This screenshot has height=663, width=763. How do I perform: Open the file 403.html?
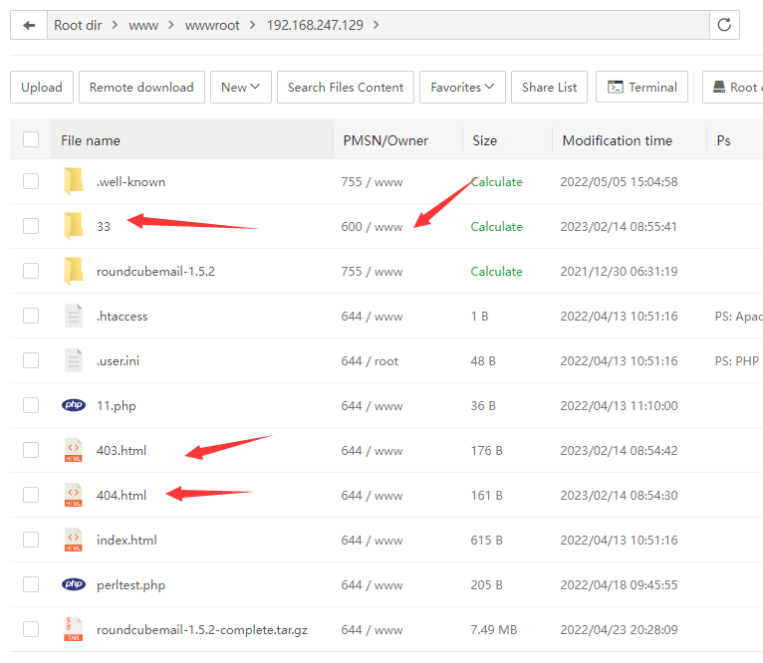(122, 450)
